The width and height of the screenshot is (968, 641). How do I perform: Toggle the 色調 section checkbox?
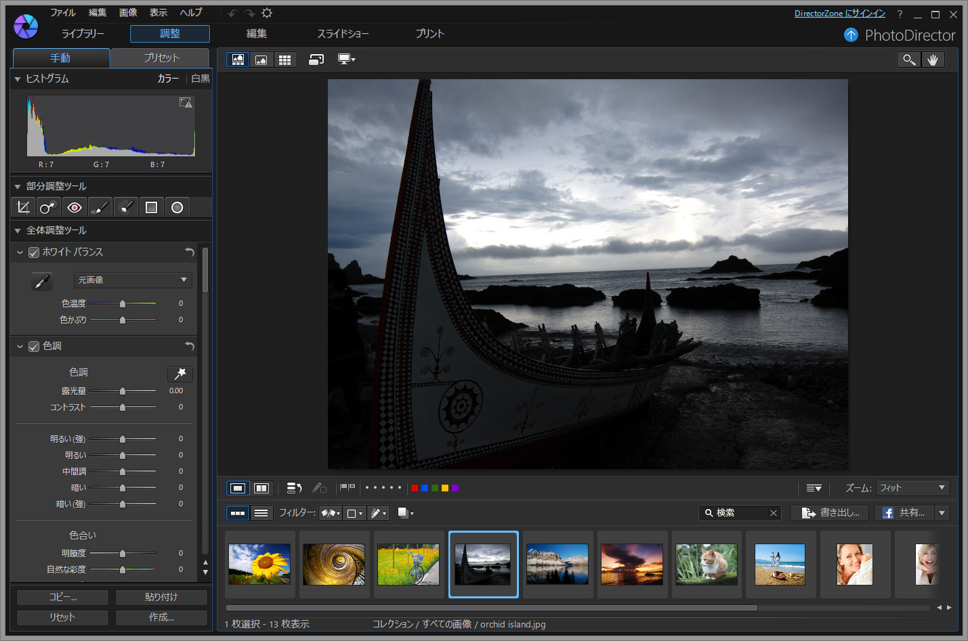point(33,346)
